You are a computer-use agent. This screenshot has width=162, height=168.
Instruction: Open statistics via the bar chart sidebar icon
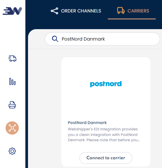12,81
